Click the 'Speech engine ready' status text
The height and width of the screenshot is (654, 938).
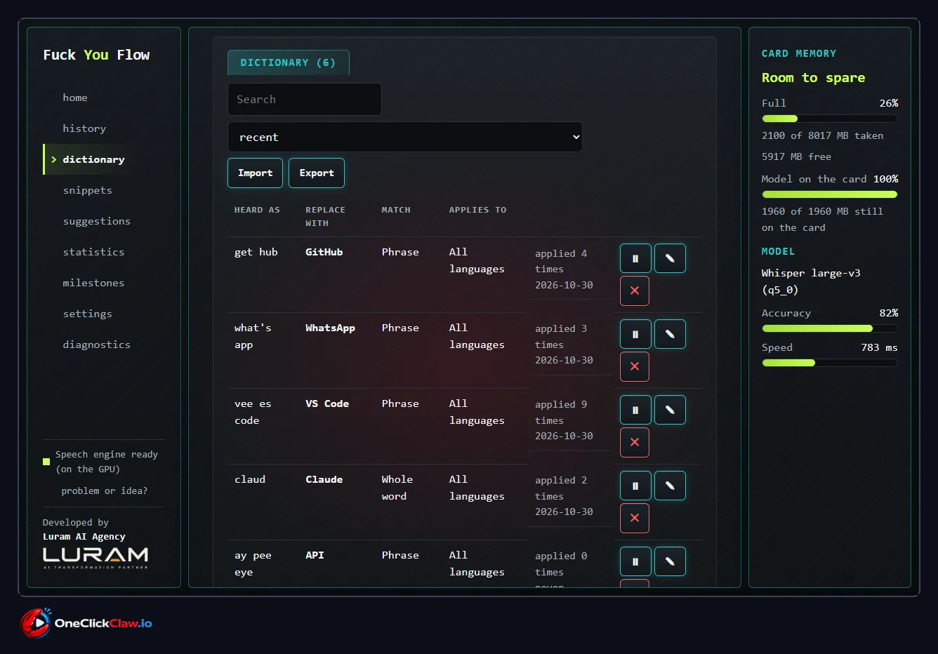tap(107, 462)
